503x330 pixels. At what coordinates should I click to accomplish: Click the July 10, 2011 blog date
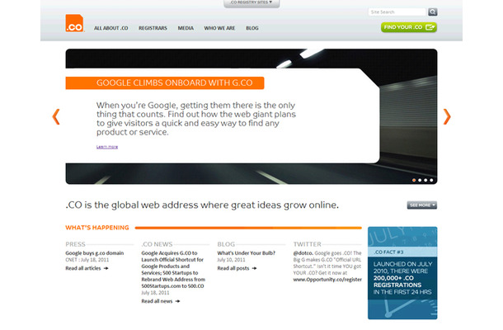[x=231, y=260]
